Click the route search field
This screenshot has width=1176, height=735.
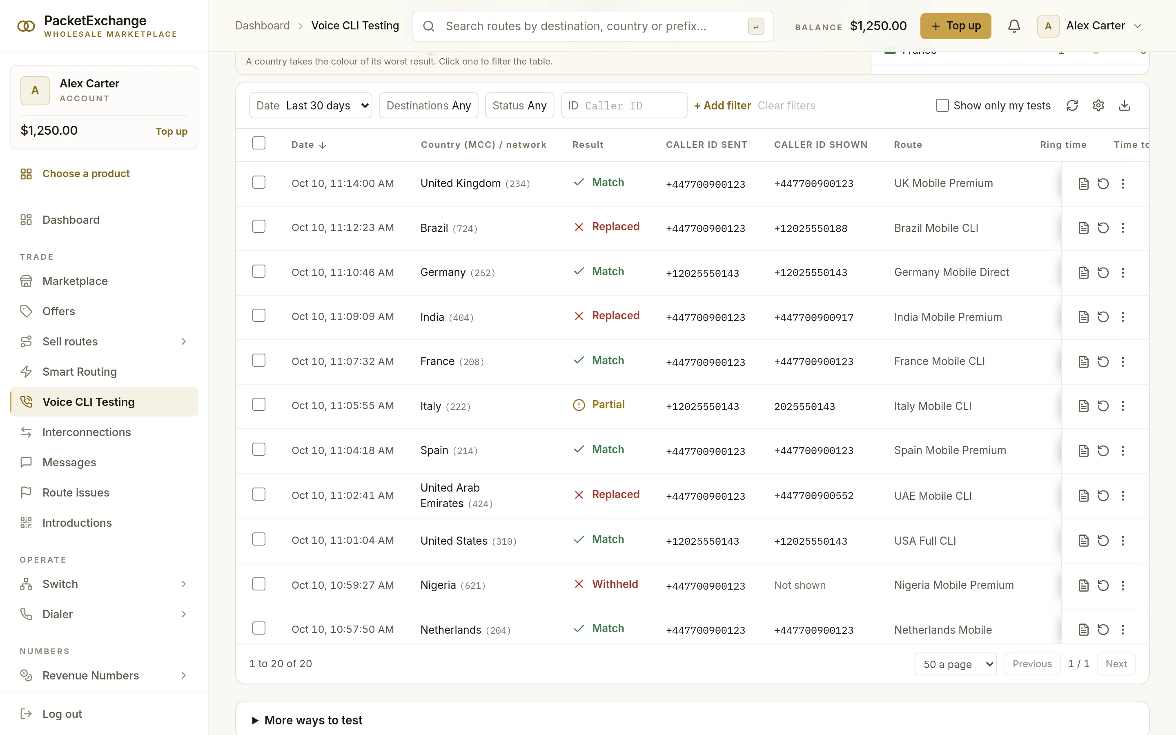[593, 26]
